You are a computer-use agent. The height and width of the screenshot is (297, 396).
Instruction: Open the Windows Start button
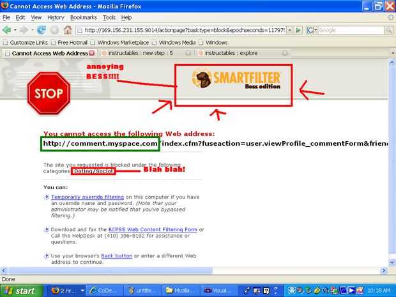click(21, 291)
